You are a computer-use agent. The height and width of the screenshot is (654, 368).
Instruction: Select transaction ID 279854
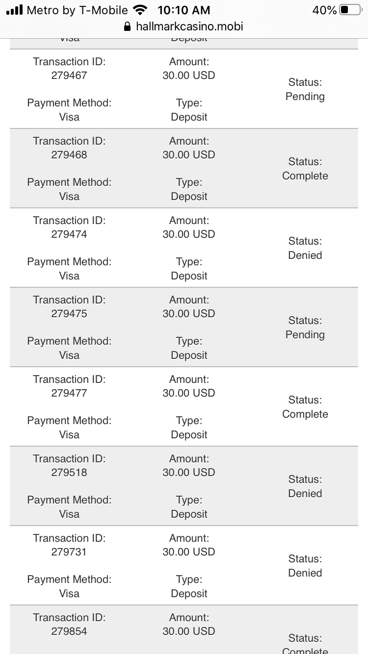pyautogui.click(x=69, y=631)
